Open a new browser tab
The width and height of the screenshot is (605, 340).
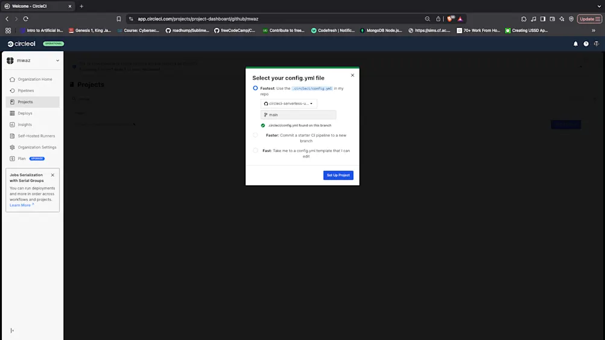pyautogui.click(x=81, y=6)
